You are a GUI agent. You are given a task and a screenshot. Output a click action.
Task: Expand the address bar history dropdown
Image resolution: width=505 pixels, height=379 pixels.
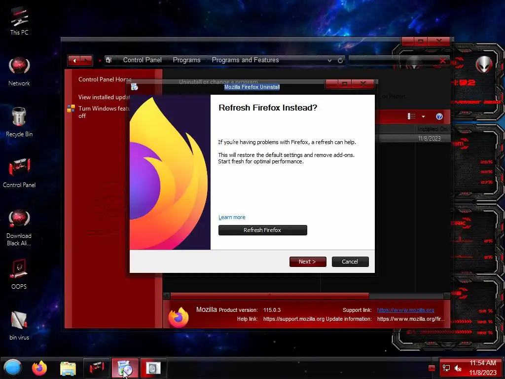(329, 60)
